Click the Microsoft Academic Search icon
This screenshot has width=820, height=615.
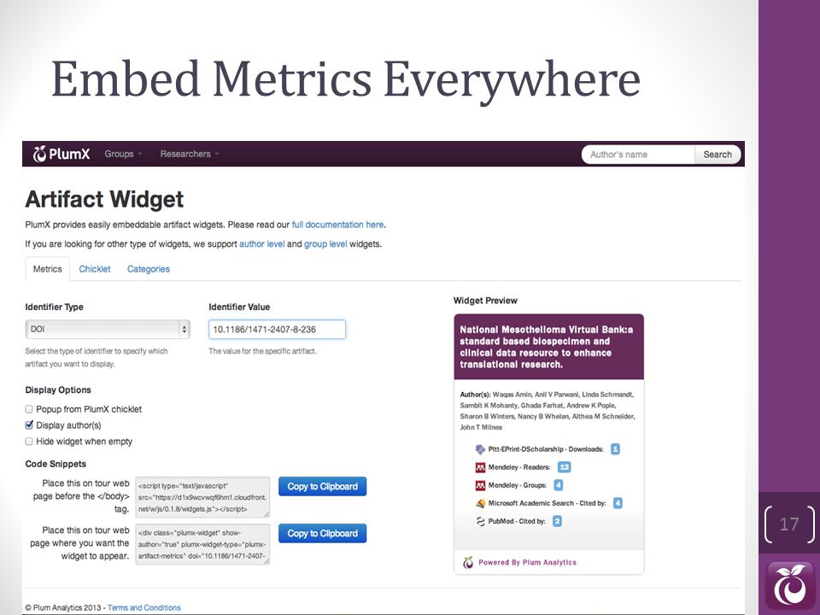tap(480, 503)
